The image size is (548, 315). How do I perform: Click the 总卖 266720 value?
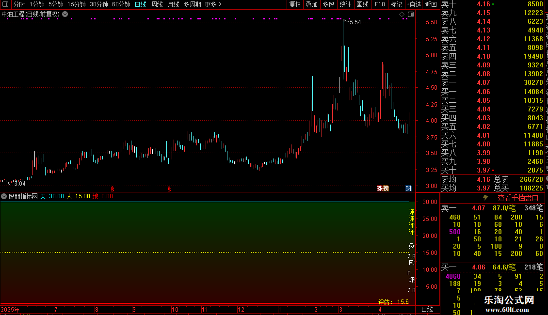(x=531, y=179)
